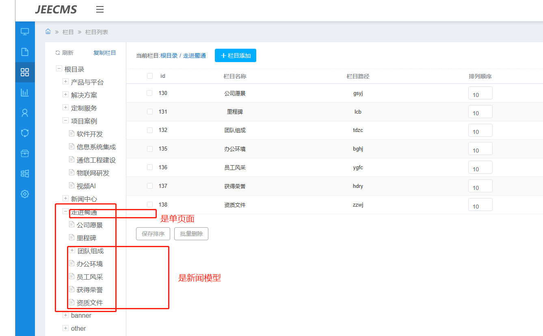The height and width of the screenshot is (336, 543).
Task: Open the bar chart icon in sidebar
Action: [25, 93]
